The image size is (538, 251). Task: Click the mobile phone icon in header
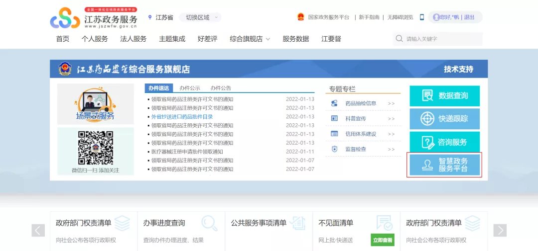coord(421,17)
